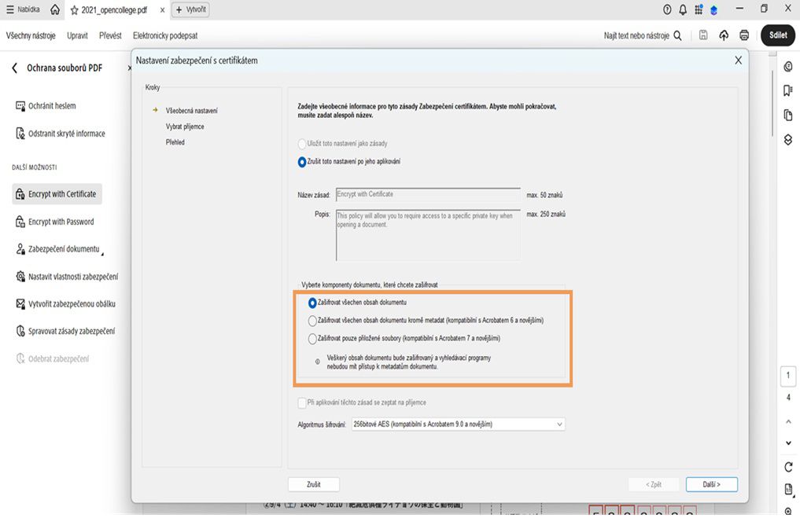Image resolution: width=800 pixels, height=518 pixels.
Task: Open the Převést menu
Action: [110, 35]
